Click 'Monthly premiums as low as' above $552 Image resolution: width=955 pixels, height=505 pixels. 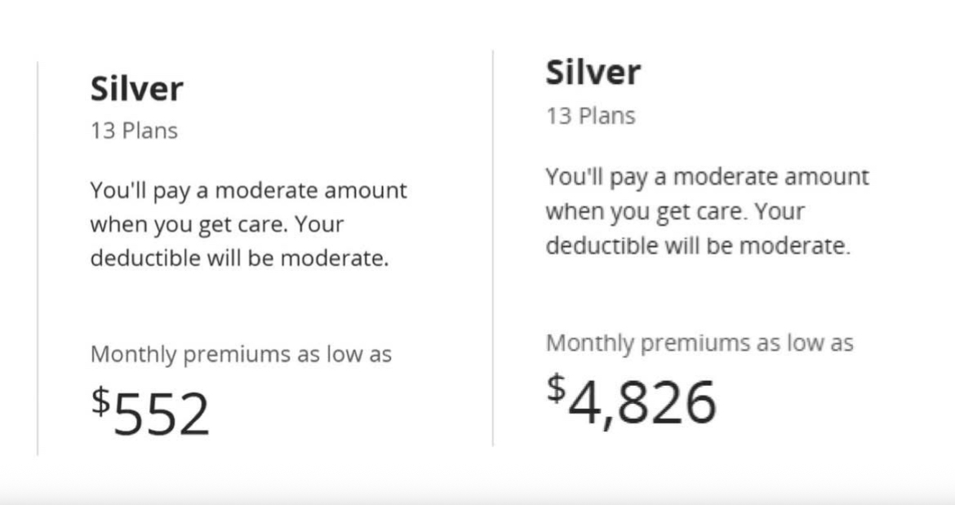click(241, 355)
